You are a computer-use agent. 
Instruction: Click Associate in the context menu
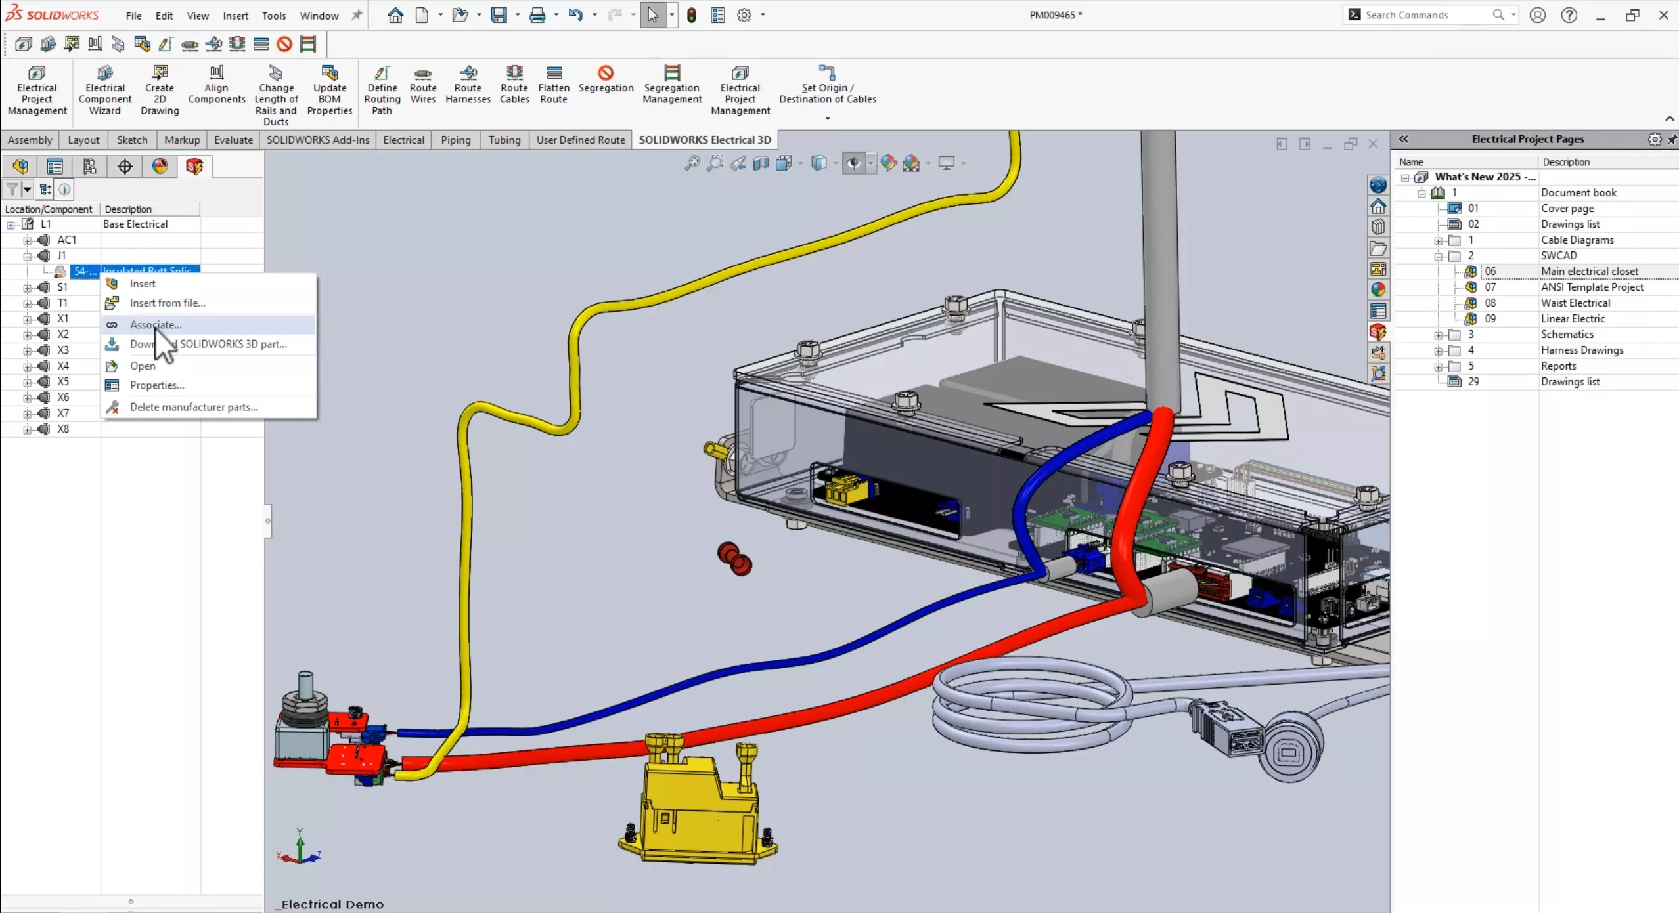(155, 324)
